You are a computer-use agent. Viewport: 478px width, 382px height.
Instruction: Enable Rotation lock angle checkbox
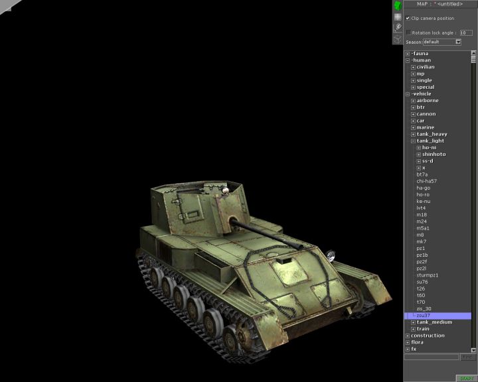pyautogui.click(x=408, y=32)
